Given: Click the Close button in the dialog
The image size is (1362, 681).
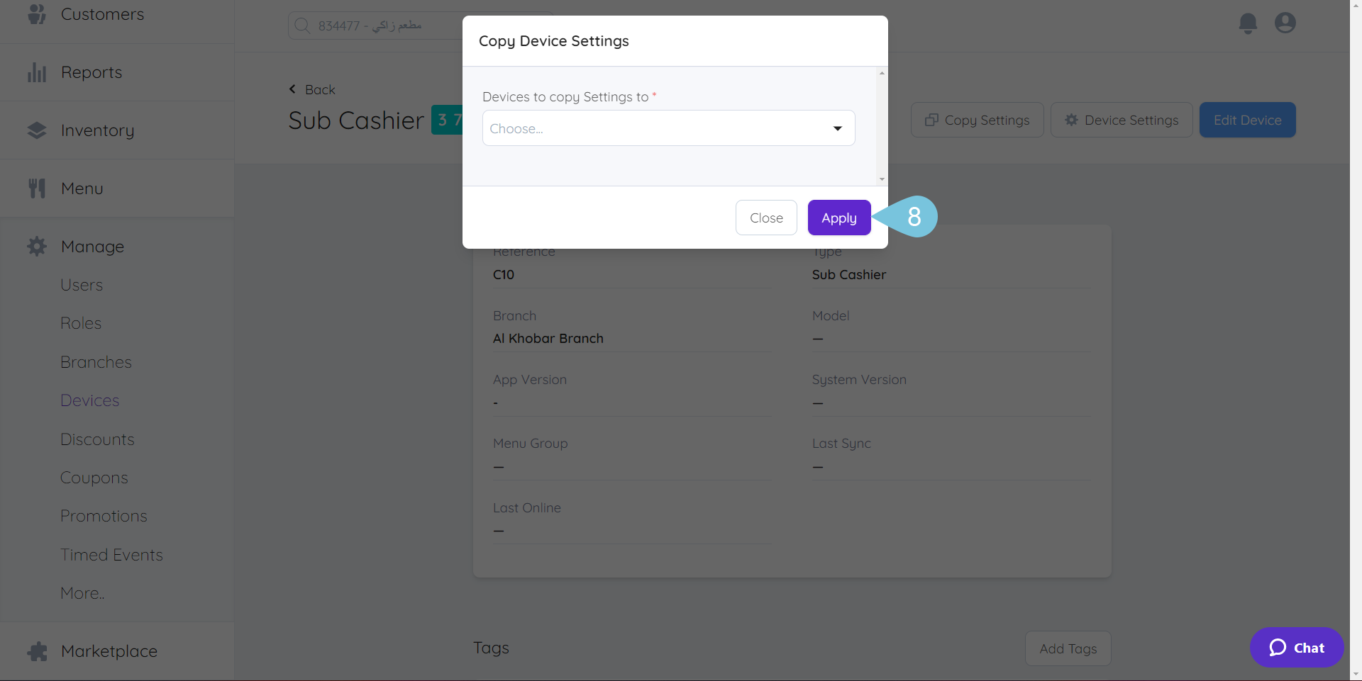Looking at the screenshot, I should click(x=766, y=218).
